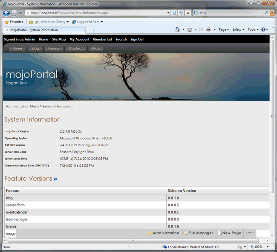Click the browser Back button
The width and height of the screenshot is (277, 252).
coord(6,13)
